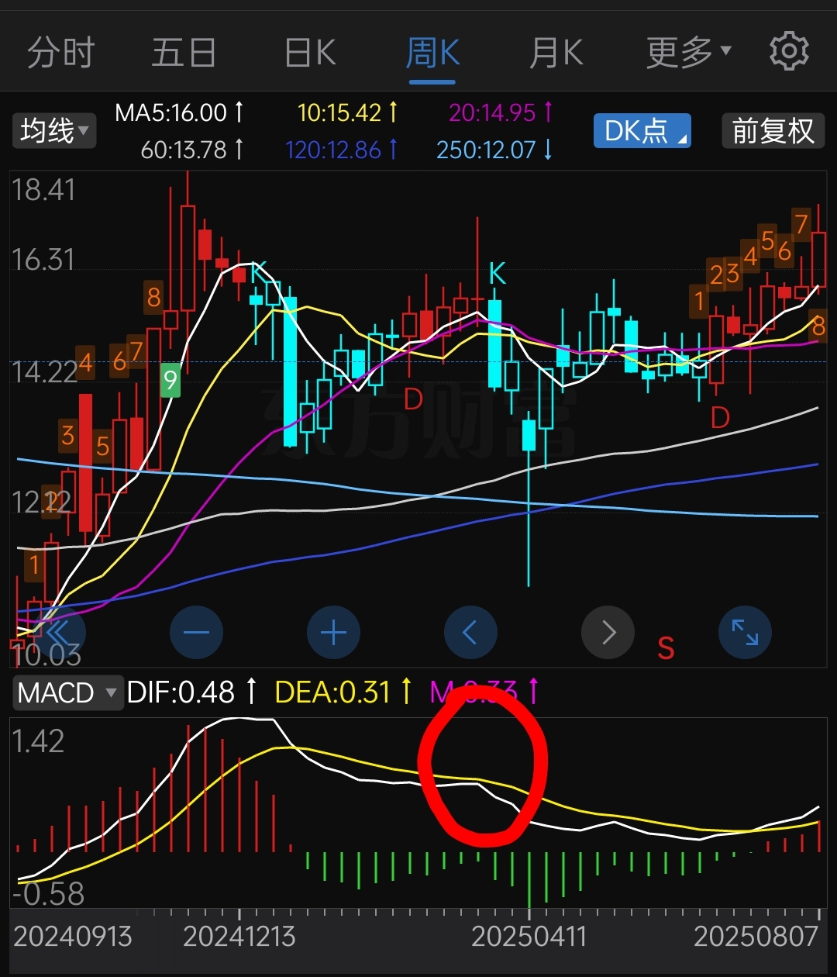Open the MACD indicator dropdown
The width and height of the screenshot is (837, 977).
pyautogui.click(x=67, y=692)
